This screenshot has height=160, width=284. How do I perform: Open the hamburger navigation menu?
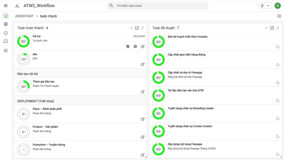(6, 6)
